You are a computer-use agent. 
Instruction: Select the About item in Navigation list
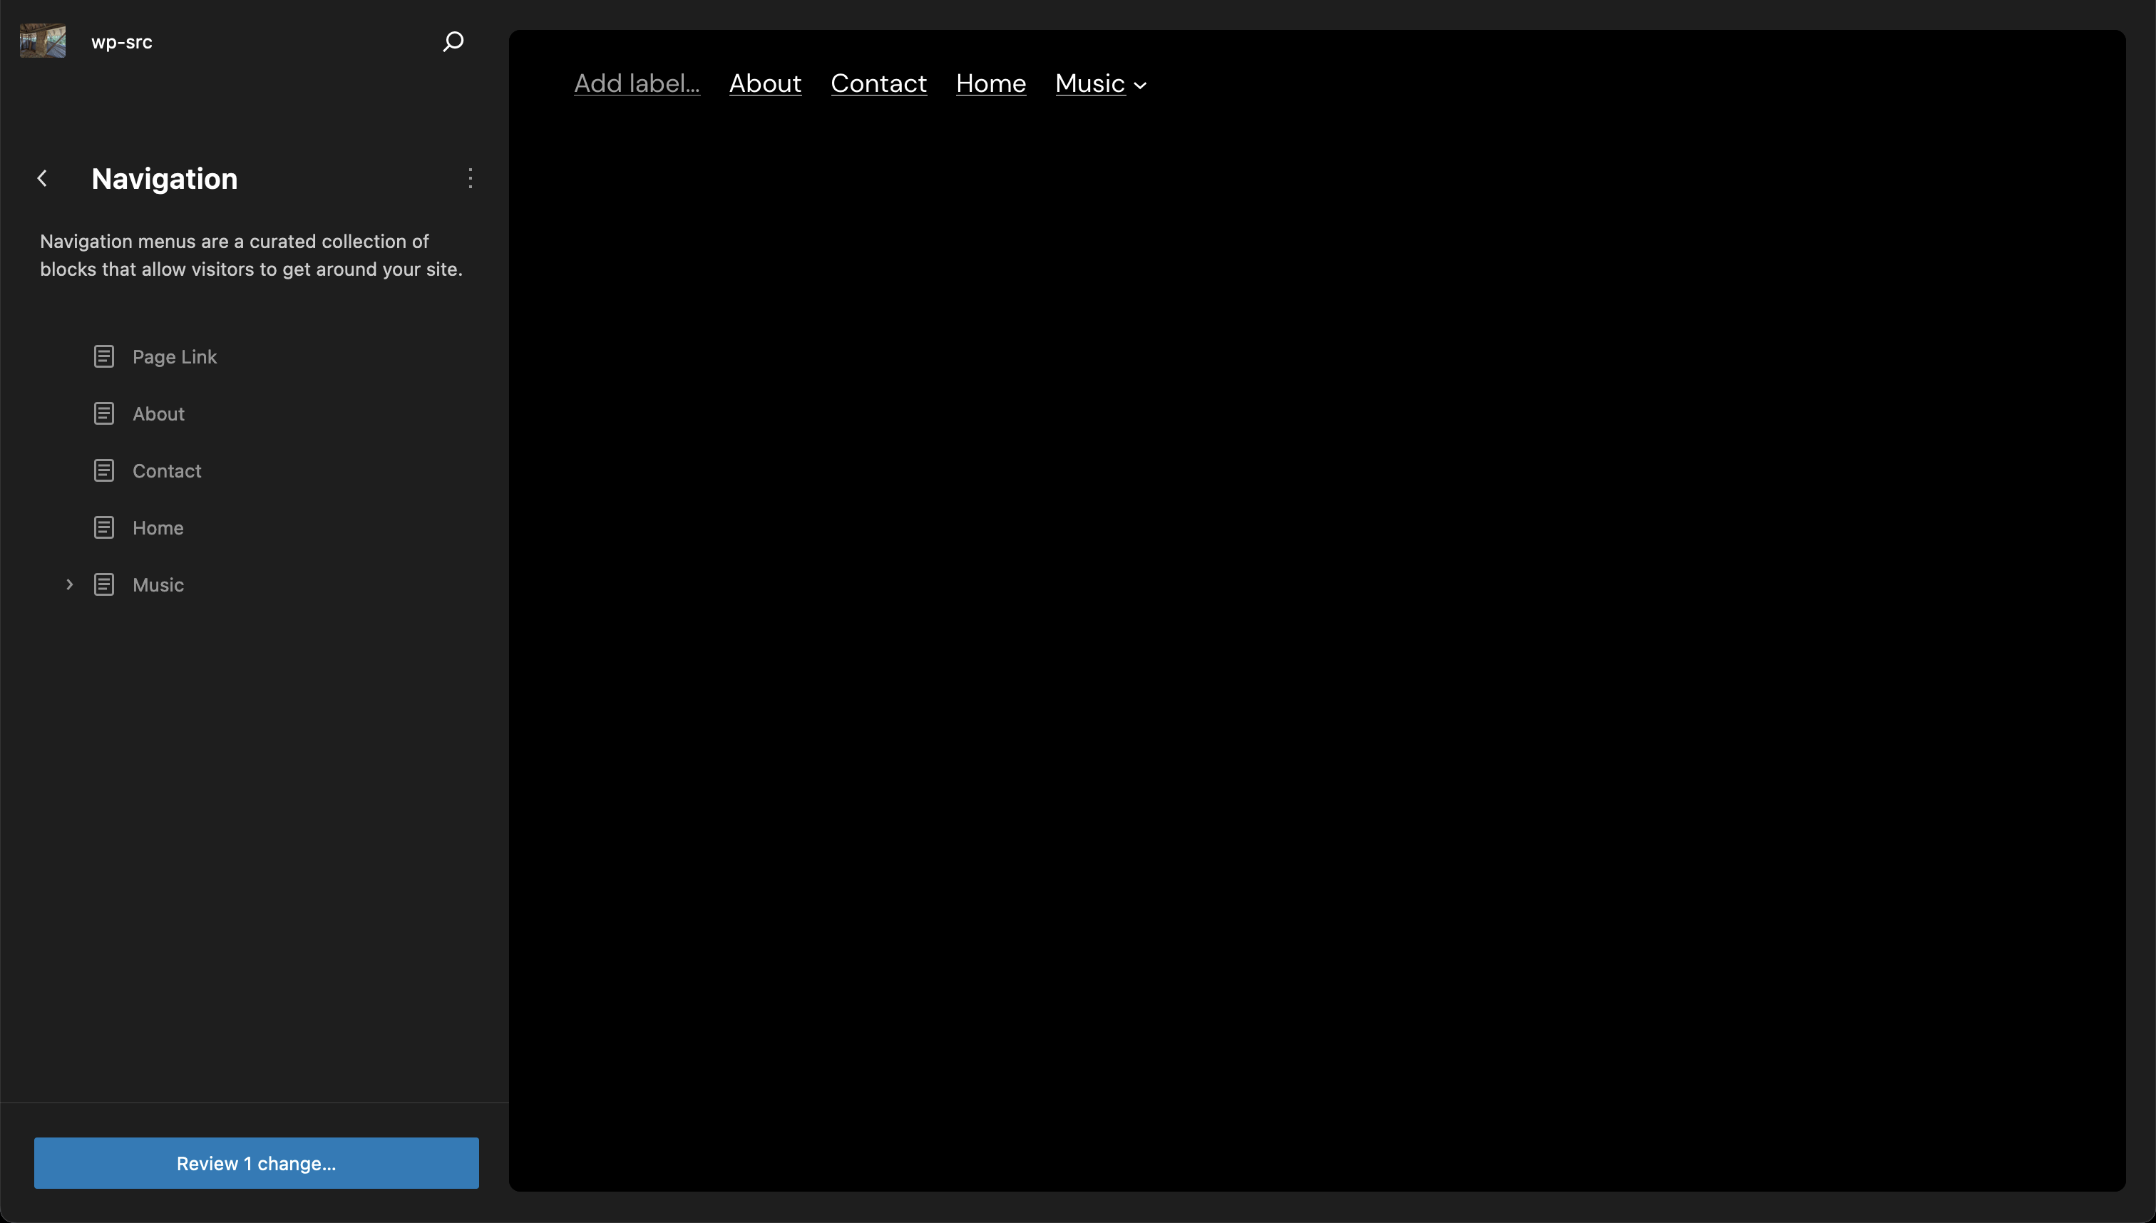(x=159, y=413)
